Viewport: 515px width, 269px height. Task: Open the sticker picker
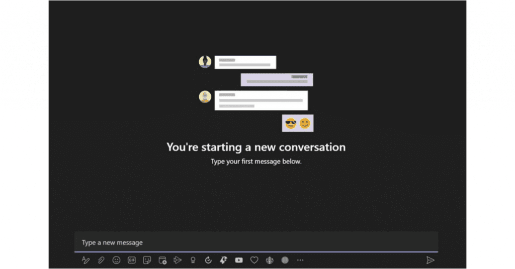(147, 260)
